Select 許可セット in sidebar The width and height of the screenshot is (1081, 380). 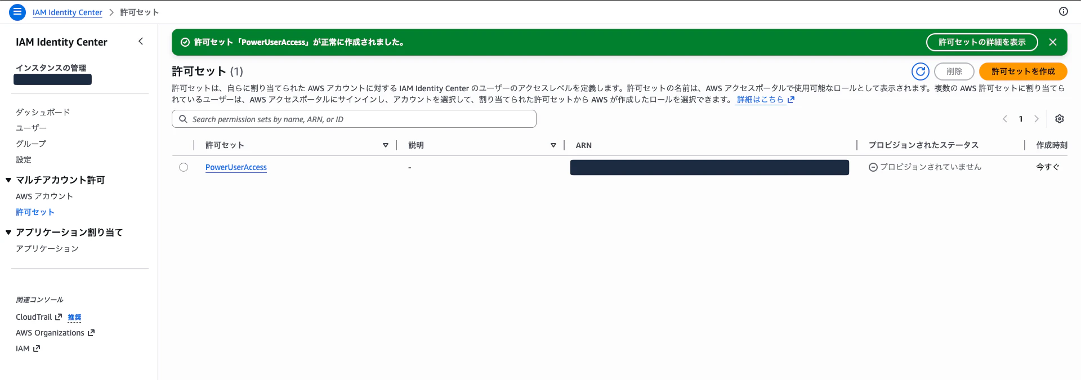click(x=35, y=212)
